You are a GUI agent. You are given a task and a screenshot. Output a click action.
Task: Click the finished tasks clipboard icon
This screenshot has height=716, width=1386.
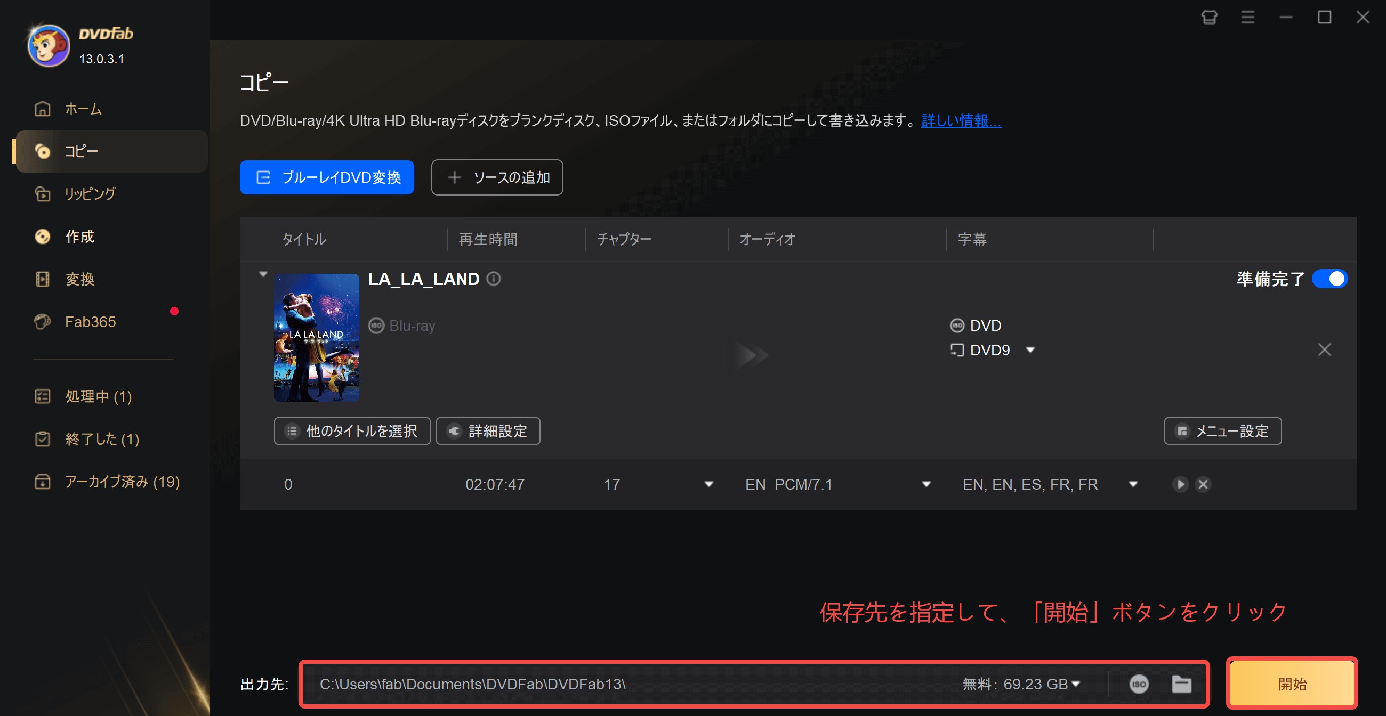(43, 438)
